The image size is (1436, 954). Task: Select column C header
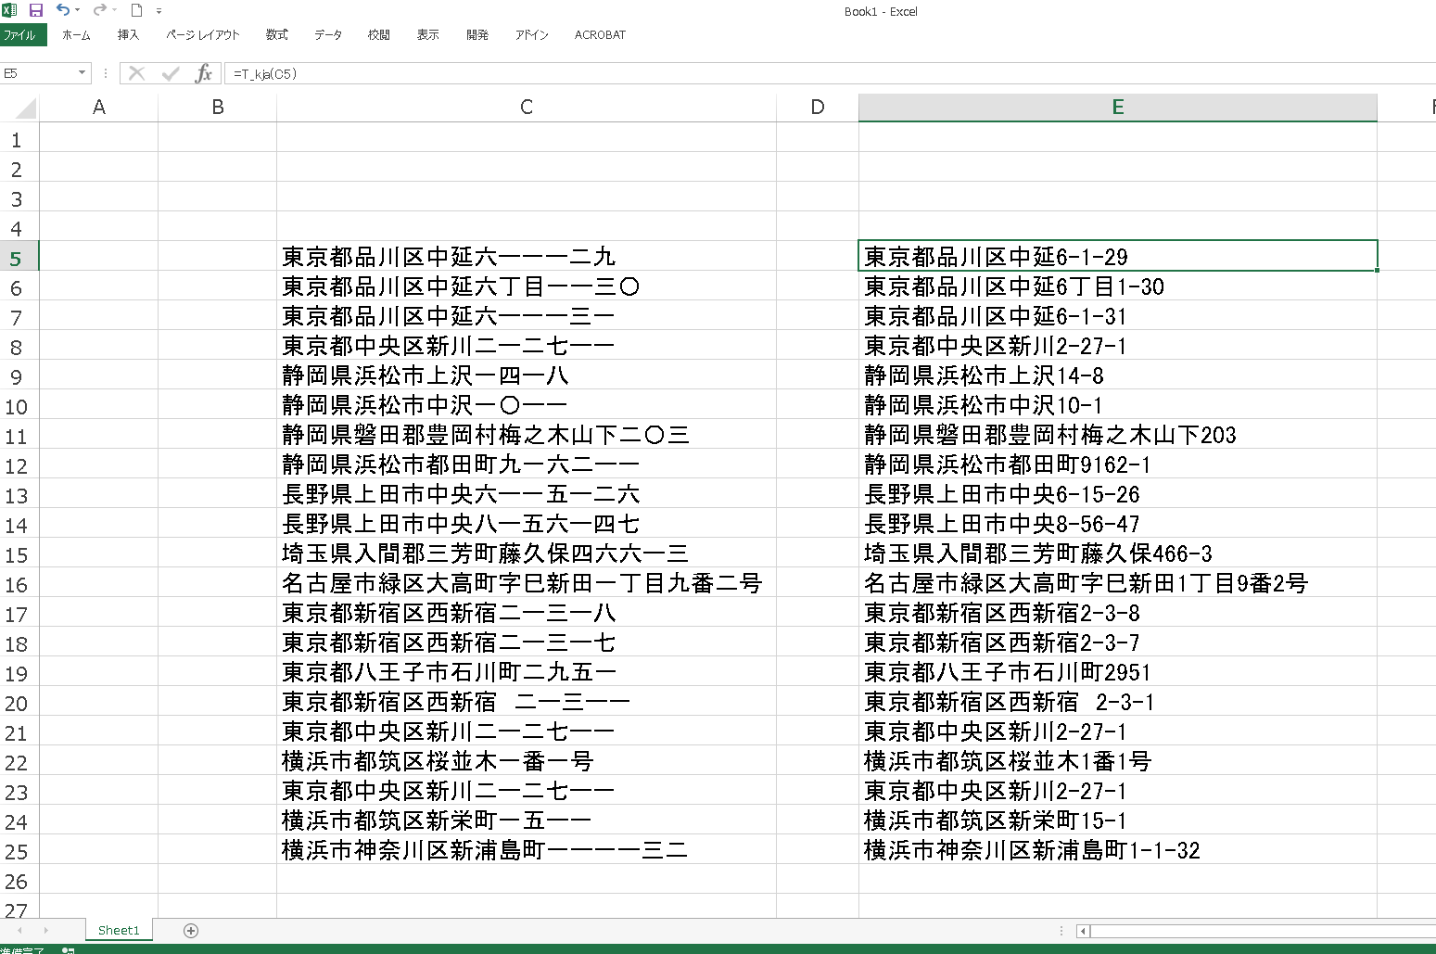coord(527,108)
